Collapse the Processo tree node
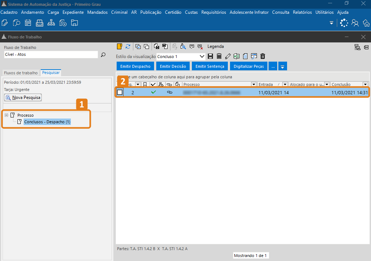Image resolution: width=371 pixels, height=261 pixels. tap(7, 115)
